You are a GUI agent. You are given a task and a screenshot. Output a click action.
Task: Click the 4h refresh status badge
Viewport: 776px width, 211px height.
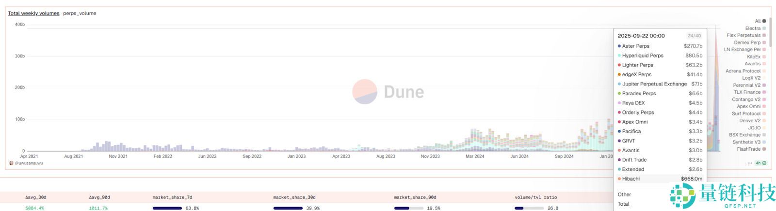(x=761, y=163)
